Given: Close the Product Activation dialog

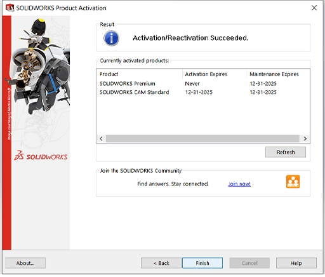Looking at the screenshot, I should tap(314, 8).
